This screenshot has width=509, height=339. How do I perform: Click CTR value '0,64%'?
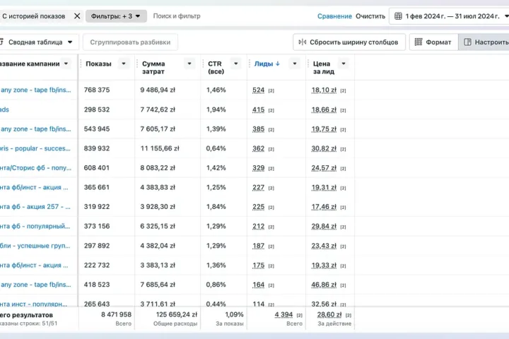[216, 148]
